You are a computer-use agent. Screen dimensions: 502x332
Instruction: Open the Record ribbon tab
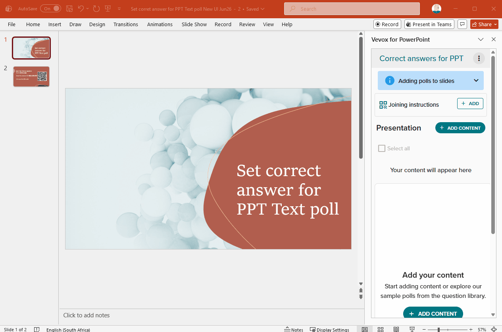click(x=223, y=24)
